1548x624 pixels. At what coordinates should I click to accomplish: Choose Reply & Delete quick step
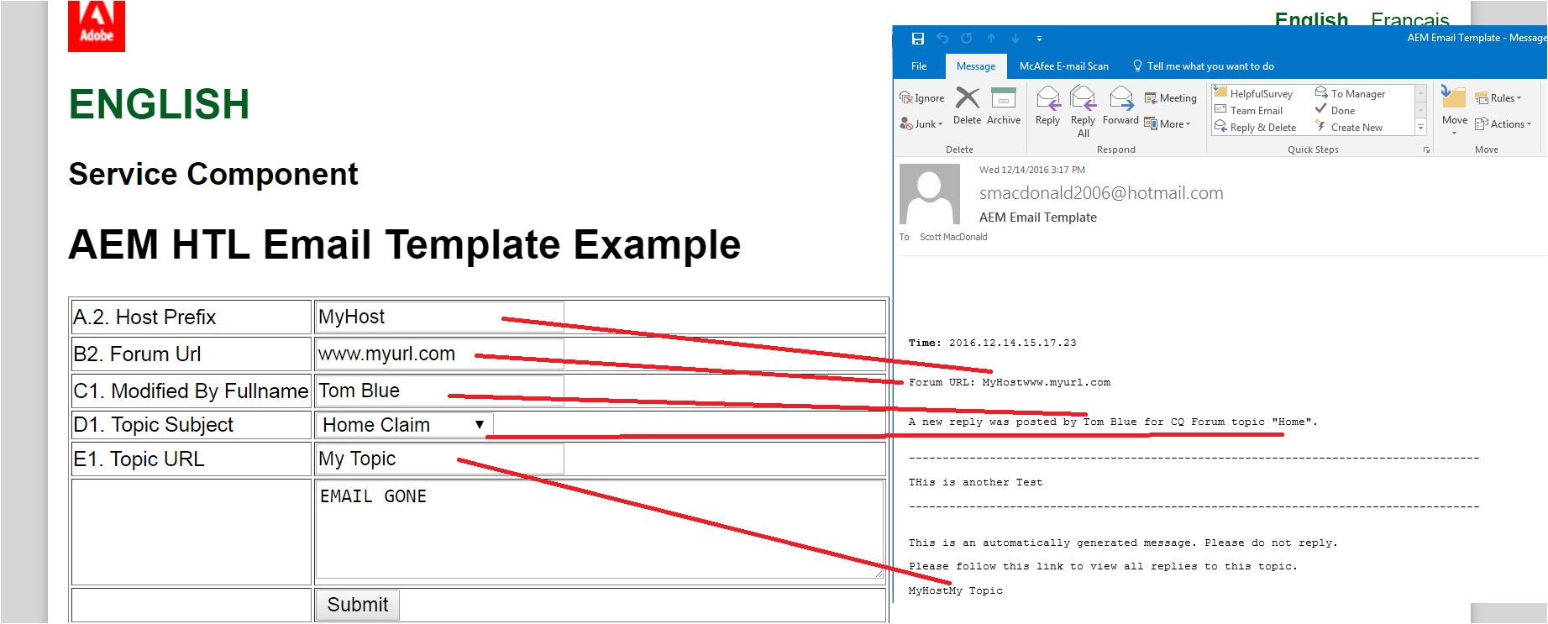tap(1256, 128)
